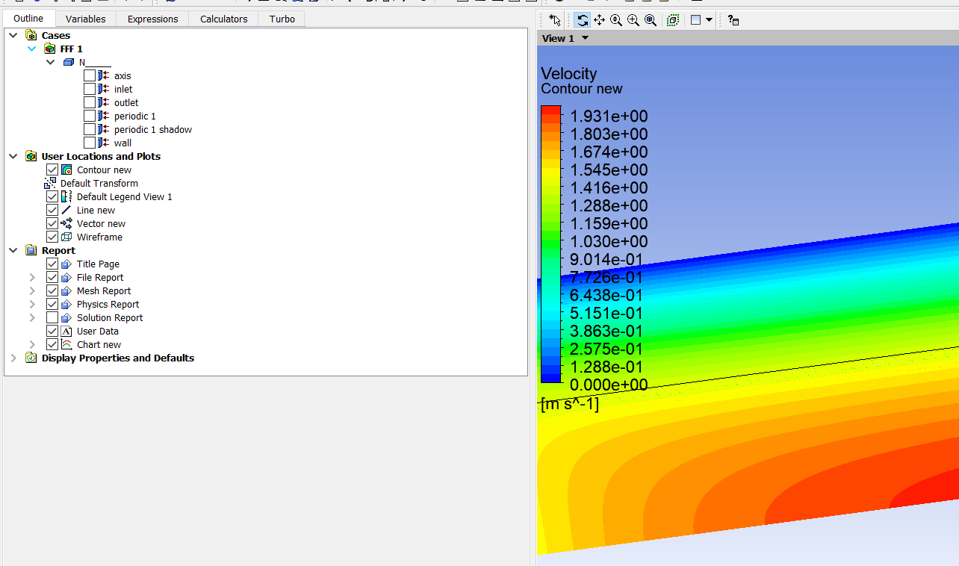Expand the Display Properties and Defaults node
Image resolution: width=959 pixels, height=566 pixels.
[13, 358]
